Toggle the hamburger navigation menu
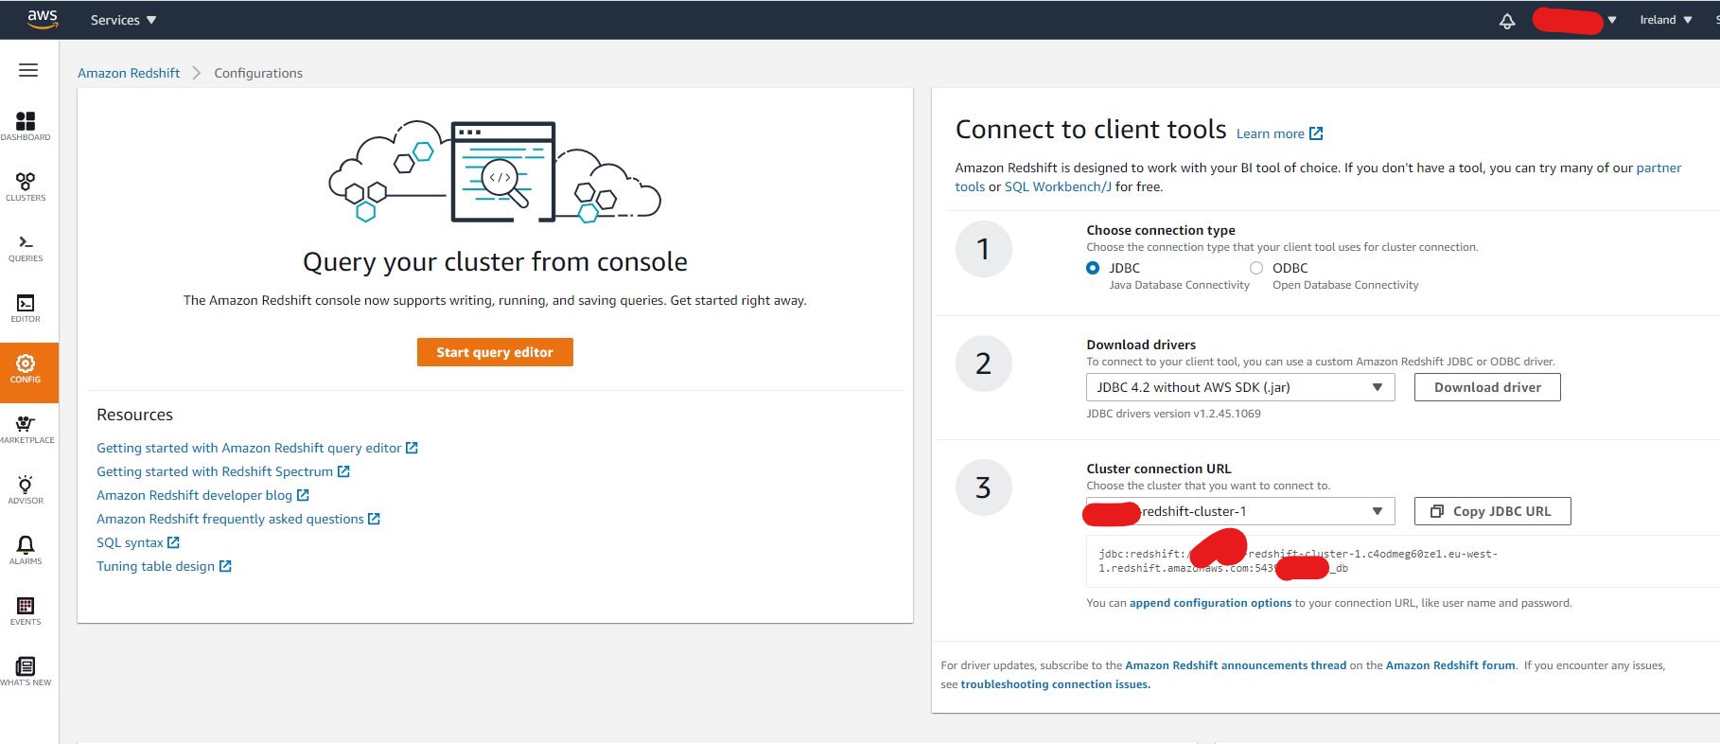The width and height of the screenshot is (1720, 744). tap(28, 70)
